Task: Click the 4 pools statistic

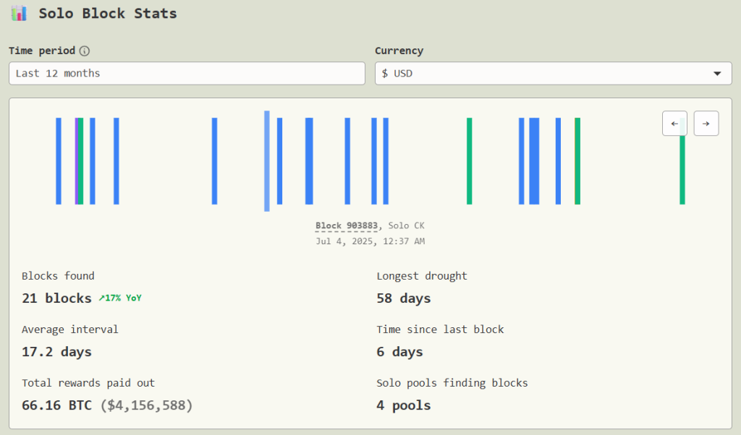Action: tap(403, 405)
